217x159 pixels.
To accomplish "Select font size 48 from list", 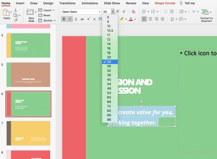I will coord(109,88).
